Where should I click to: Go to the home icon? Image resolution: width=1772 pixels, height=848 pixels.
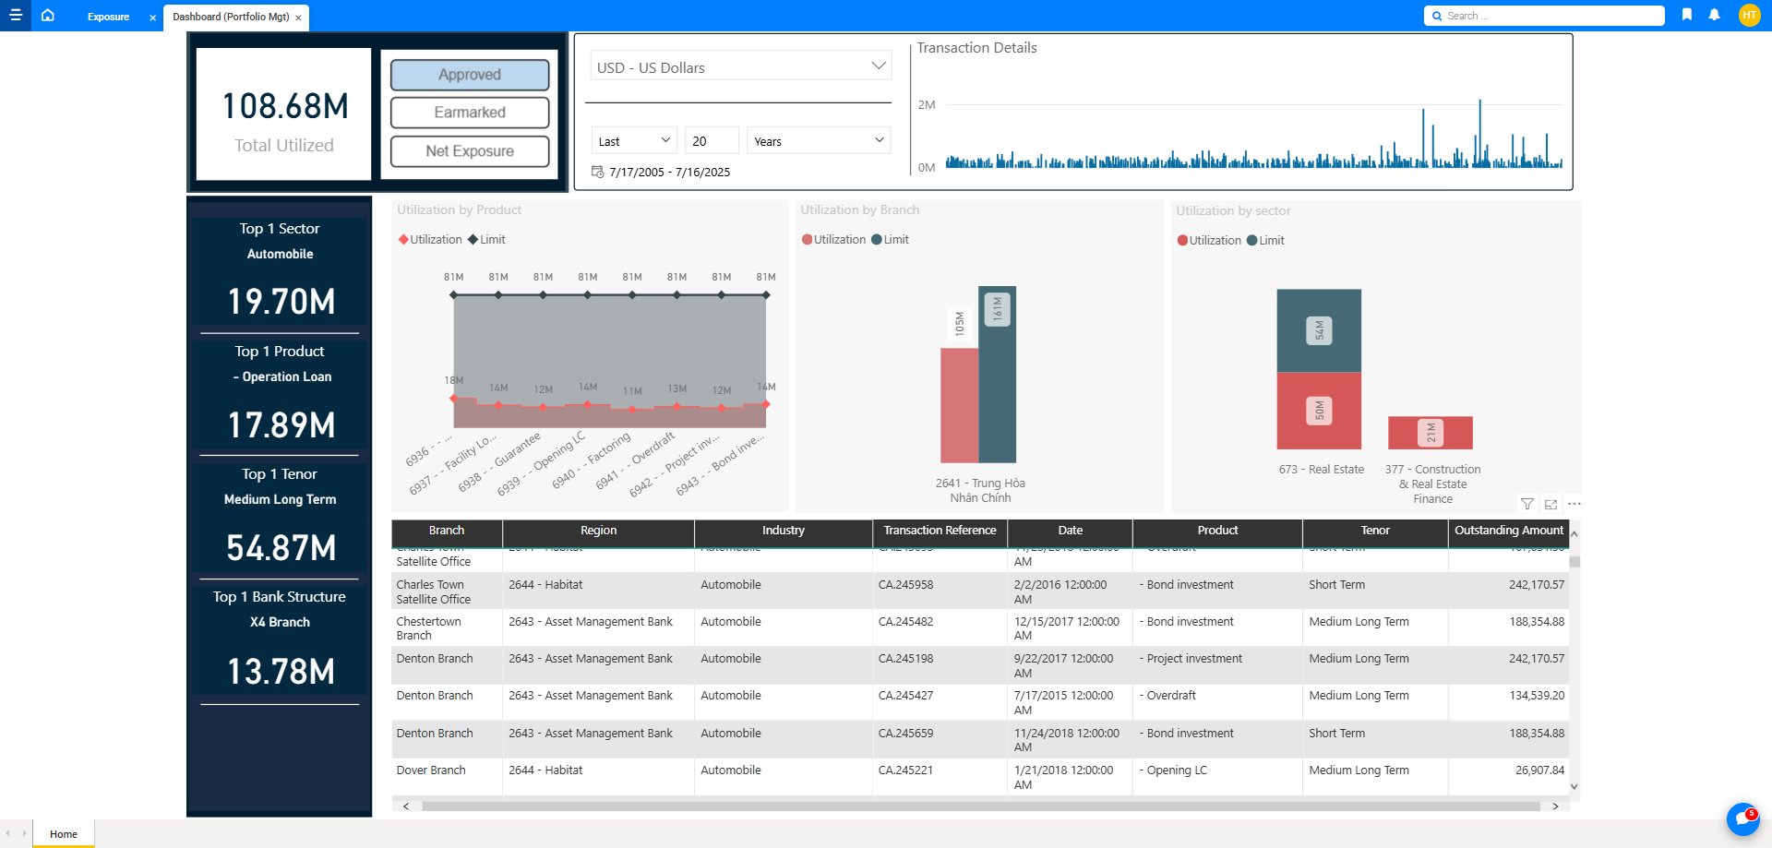tap(48, 16)
